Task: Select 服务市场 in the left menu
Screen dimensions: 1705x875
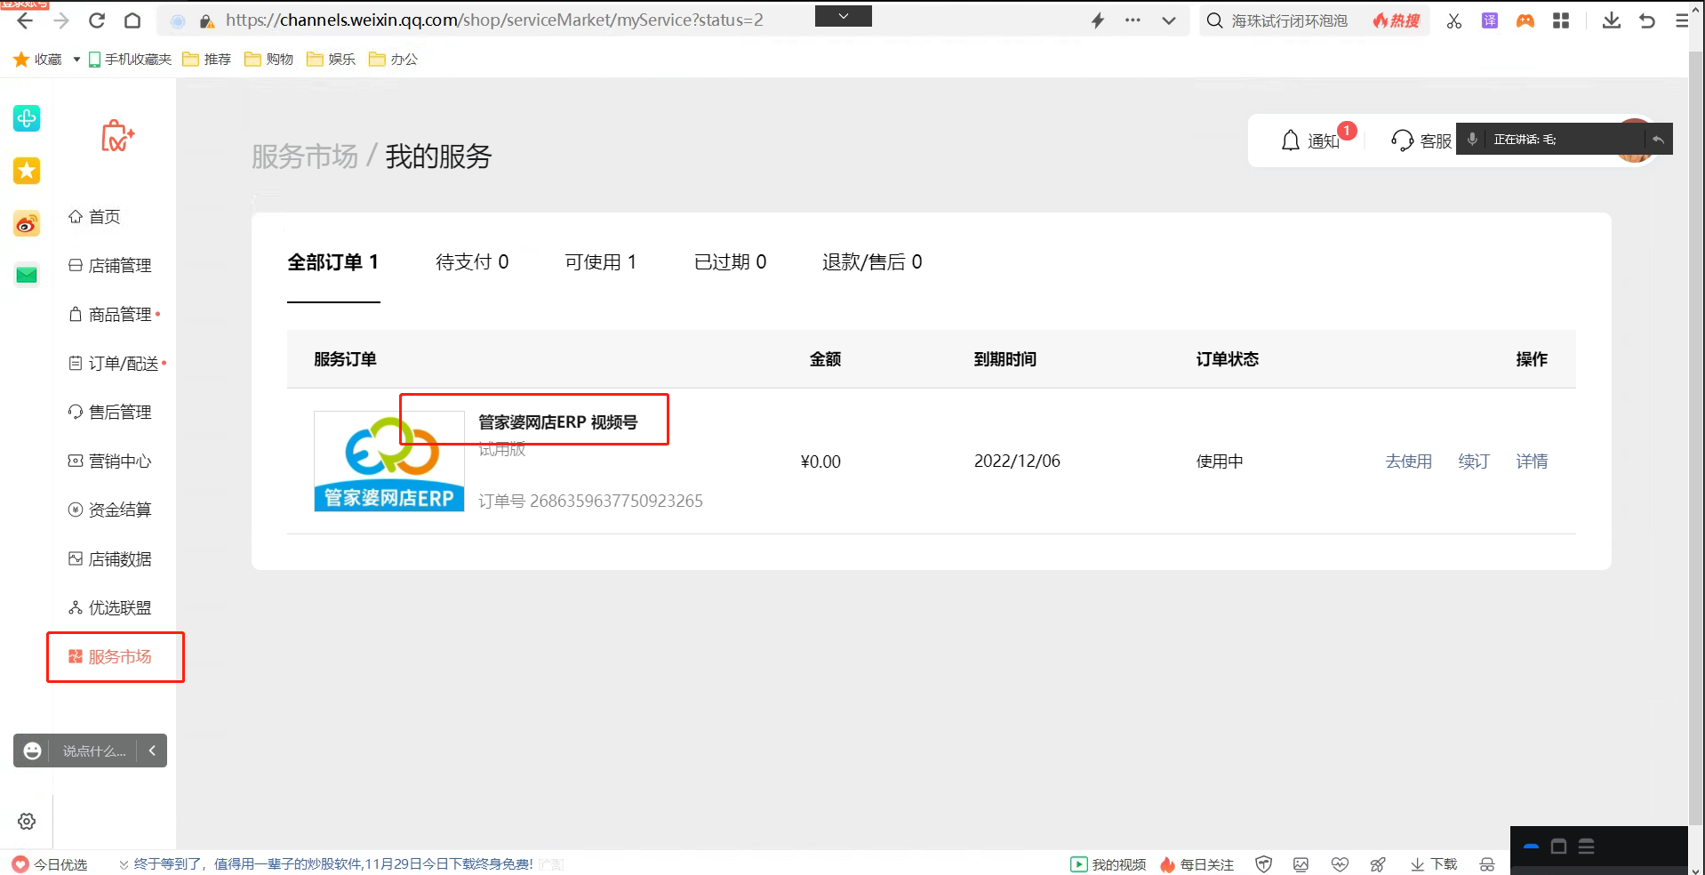Action: pyautogui.click(x=110, y=656)
